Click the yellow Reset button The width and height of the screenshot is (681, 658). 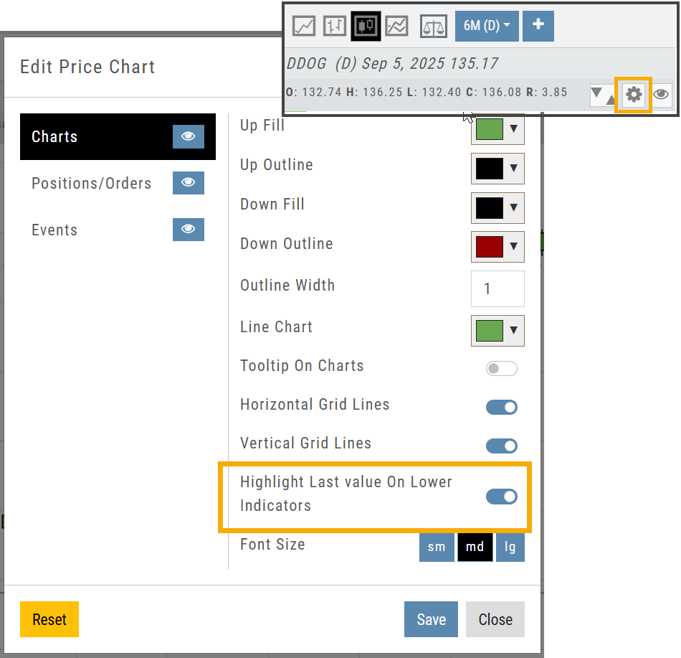point(49,619)
